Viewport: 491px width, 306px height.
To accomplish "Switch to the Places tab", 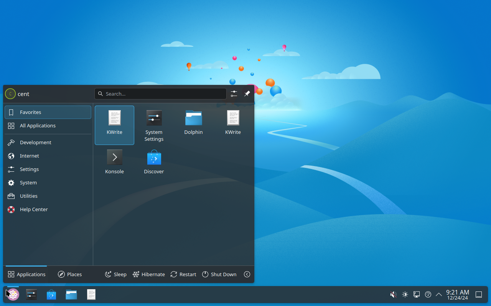I will pos(69,274).
